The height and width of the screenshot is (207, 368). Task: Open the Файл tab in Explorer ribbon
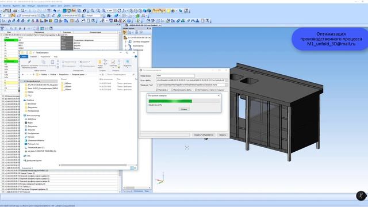pos(24,56)
